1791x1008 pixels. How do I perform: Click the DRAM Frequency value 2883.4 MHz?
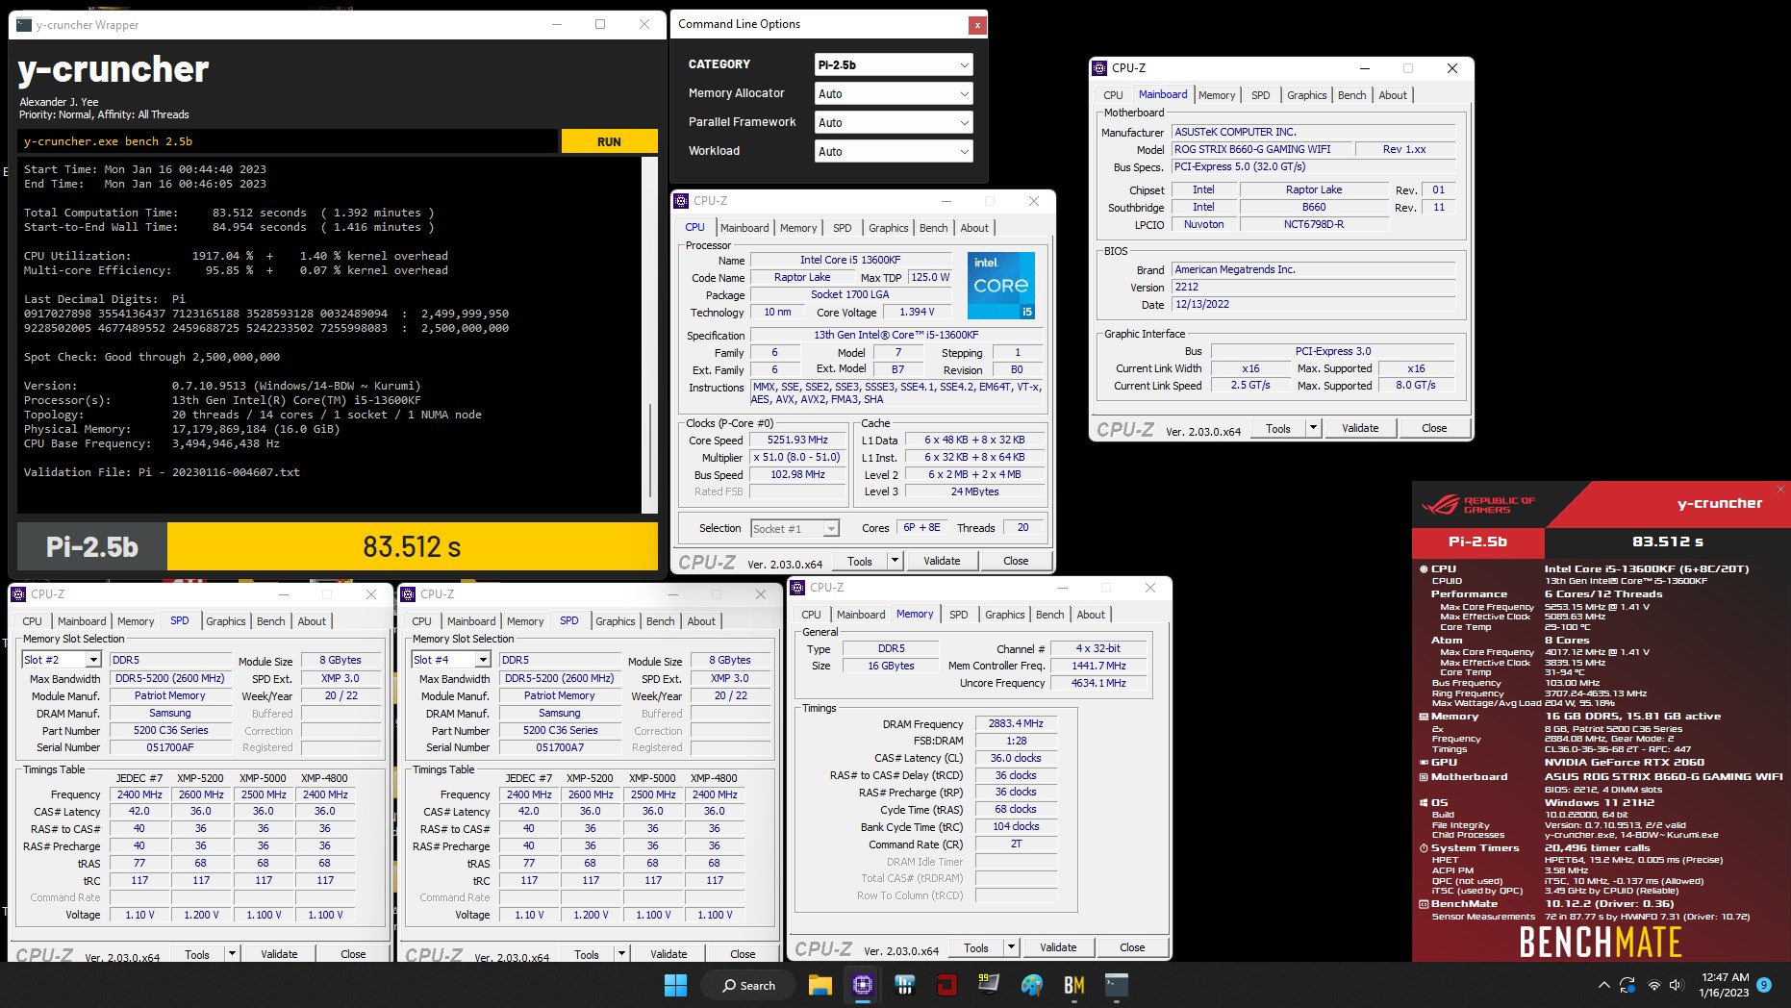(x=1016, y=723)
